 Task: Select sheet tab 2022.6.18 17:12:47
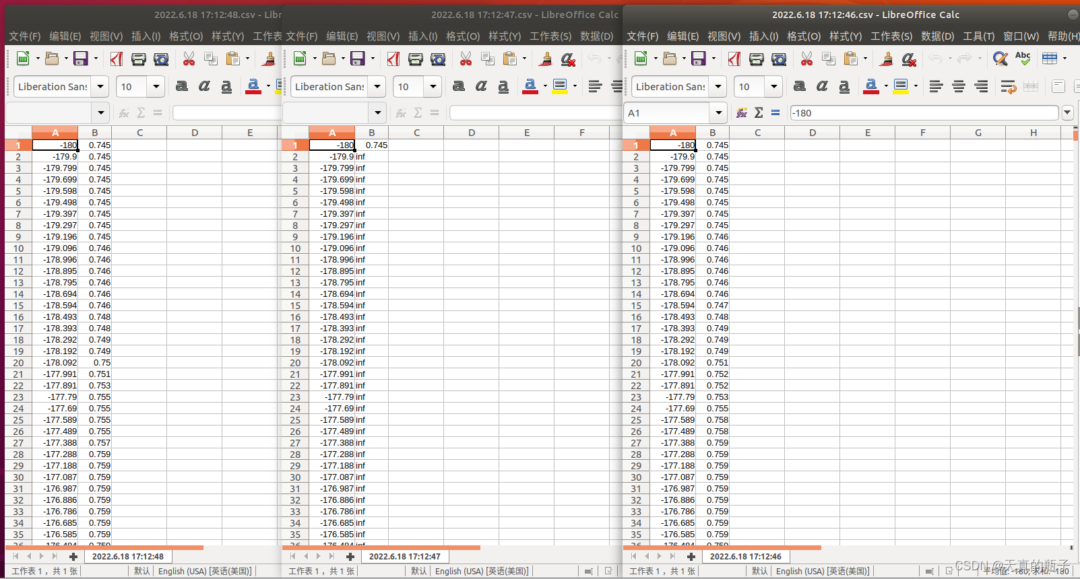[x=404, y=557]
